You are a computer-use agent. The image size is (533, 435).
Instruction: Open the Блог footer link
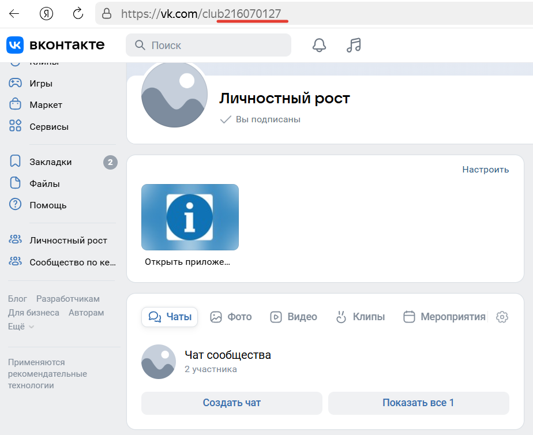[17, 299]
